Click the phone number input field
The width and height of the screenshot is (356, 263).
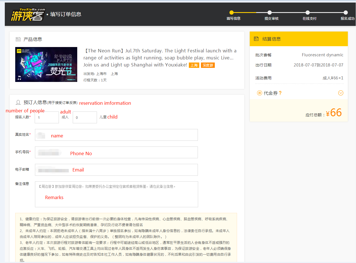point(116,152)
